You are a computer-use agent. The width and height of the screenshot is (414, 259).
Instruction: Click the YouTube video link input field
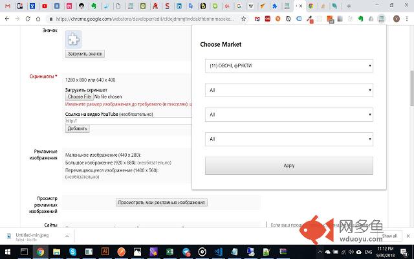pos(128,121)
